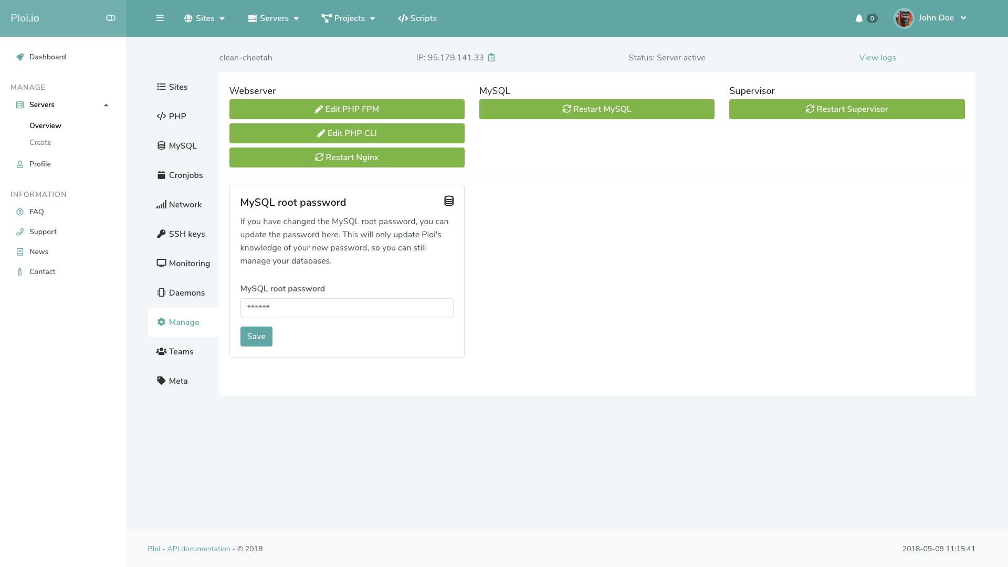Click the Status: Server active text

(667, 58)
